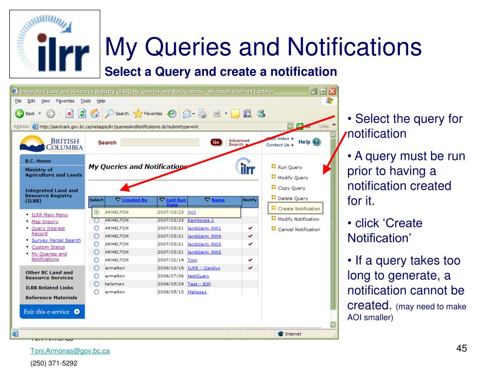Viewport: 497px width, 373px height.
Task: Sort by Last Run Date column triangle
Action: [162, 200]
